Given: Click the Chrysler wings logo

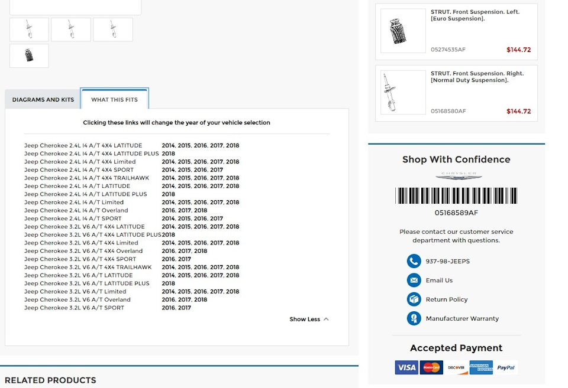Looking at the screenshot, I should (x=459, y=176).
